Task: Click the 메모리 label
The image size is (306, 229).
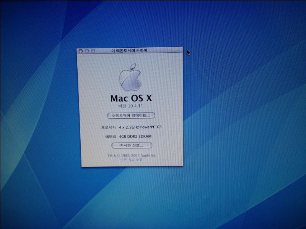Action: [x=110, y=136]
